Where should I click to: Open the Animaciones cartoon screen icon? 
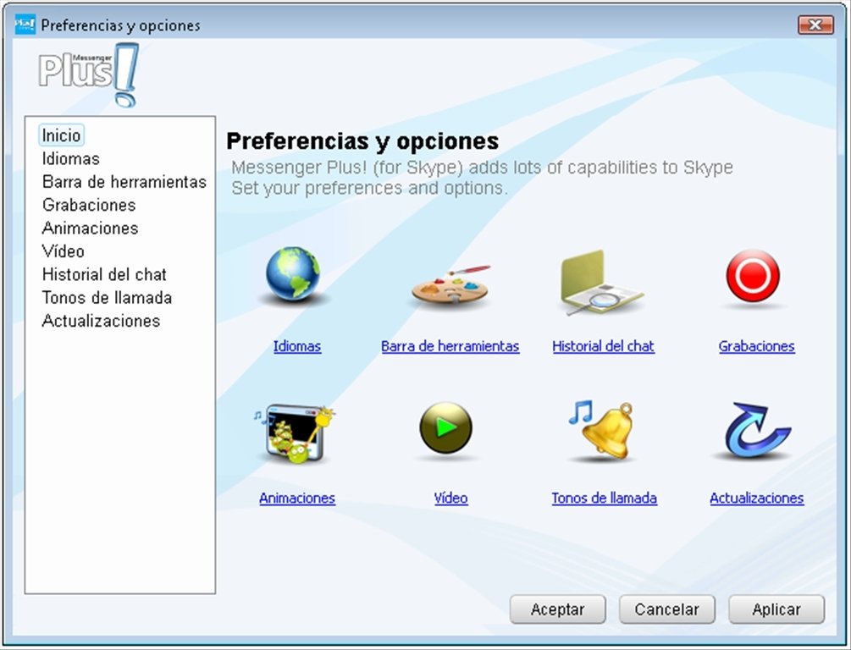[294, 434]
